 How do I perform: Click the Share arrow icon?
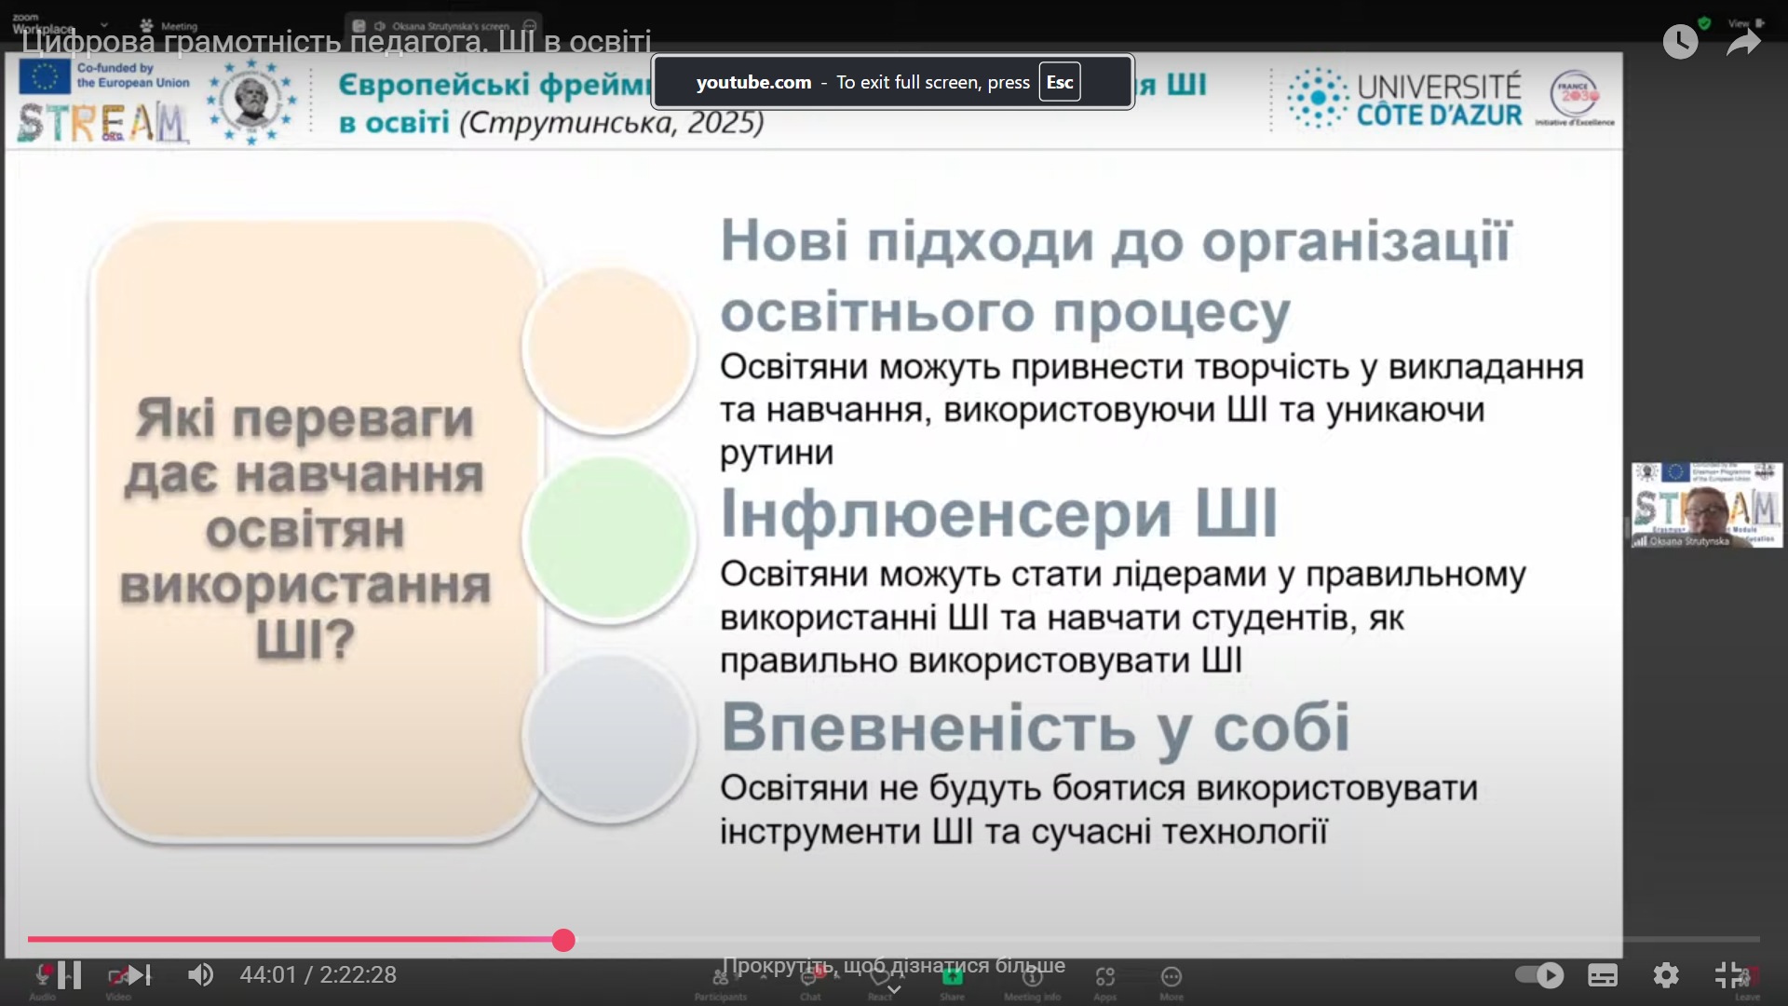[x=1742, y=41]
